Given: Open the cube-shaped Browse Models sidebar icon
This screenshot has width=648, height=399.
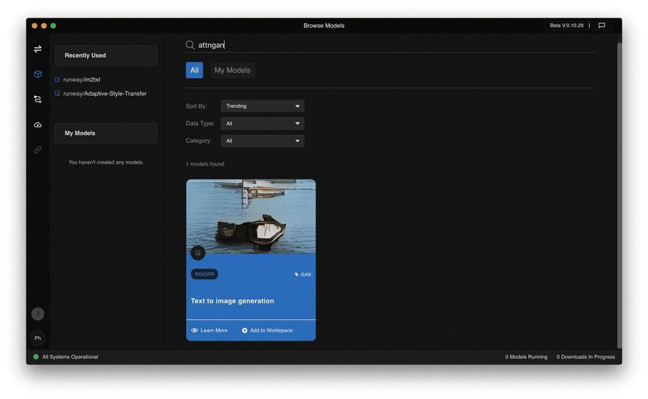Looking at the screenshot, I should pyautogui.click(x=38, y=74).
